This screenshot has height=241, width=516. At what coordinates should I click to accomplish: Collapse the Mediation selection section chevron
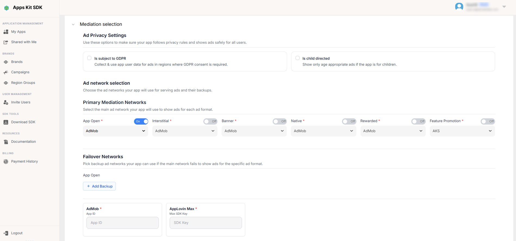pos(73,24)
